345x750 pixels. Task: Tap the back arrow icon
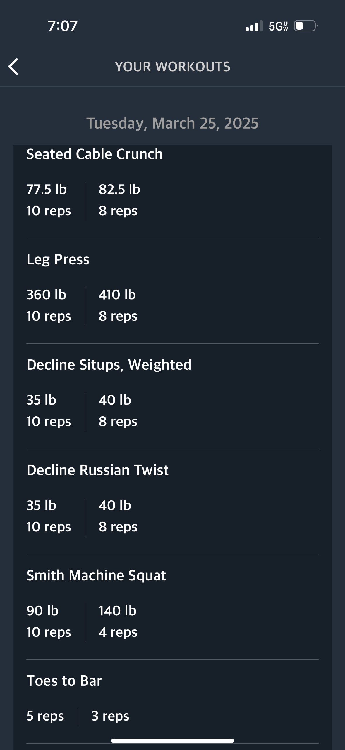coord(13,67)
